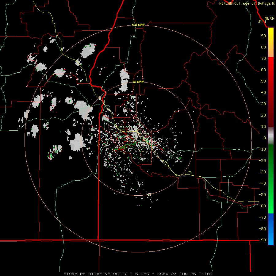Click the 90 value on the velocity scale
Image resolution: width=276 pixels, height=276 pixels.
tap(263, 36)
